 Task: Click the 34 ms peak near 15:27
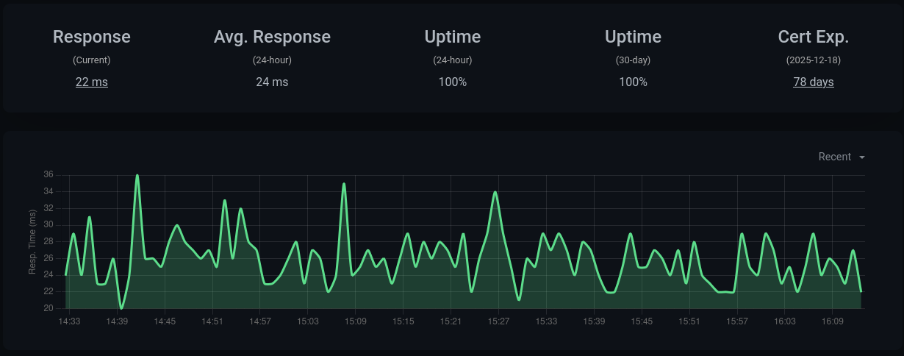point(495,192)
